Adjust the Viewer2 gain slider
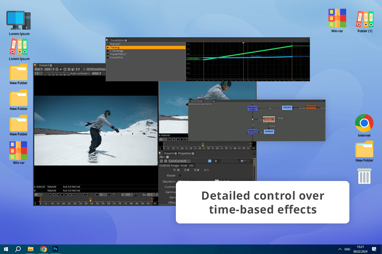The height and width of the screenshot is (254, 382). [x=57, y=73]
